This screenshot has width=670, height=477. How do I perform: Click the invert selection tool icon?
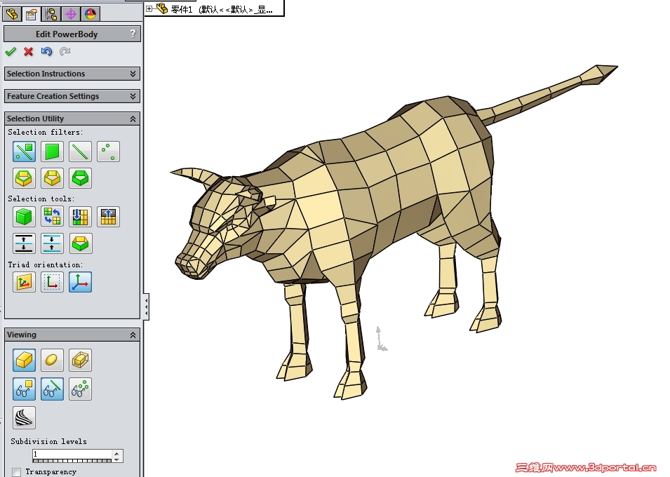tap(52, 216)
